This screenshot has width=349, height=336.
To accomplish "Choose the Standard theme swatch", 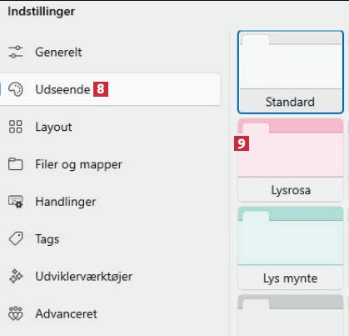I will click(x=291, y=72).
